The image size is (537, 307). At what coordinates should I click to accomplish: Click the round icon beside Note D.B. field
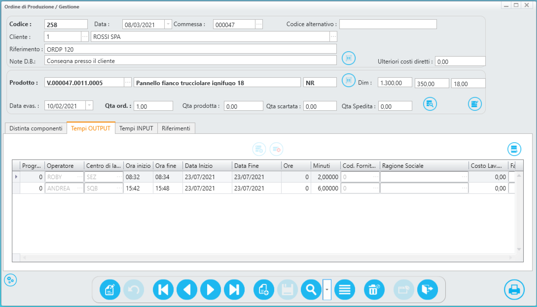(349, 58)
